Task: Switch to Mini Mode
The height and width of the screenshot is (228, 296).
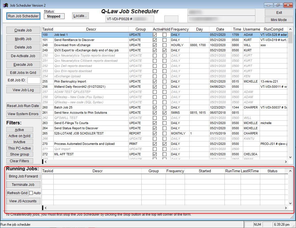Action: pos(279,20)
